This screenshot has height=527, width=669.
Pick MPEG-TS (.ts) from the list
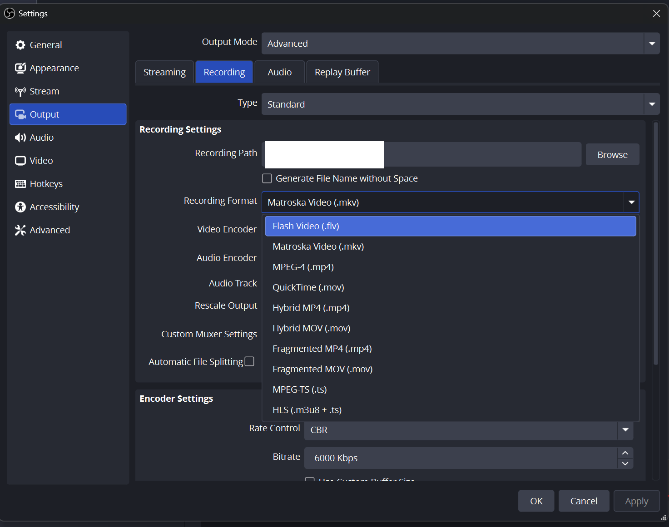(451, 389)
